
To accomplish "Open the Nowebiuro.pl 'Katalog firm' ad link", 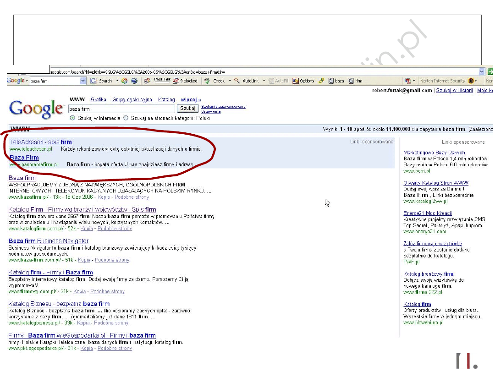I will click(417, 305).
